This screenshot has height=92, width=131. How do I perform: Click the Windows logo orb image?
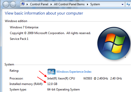tap(114, 43)
